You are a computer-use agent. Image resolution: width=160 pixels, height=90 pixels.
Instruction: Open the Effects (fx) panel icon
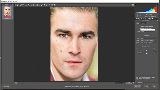tap(147, 19)
